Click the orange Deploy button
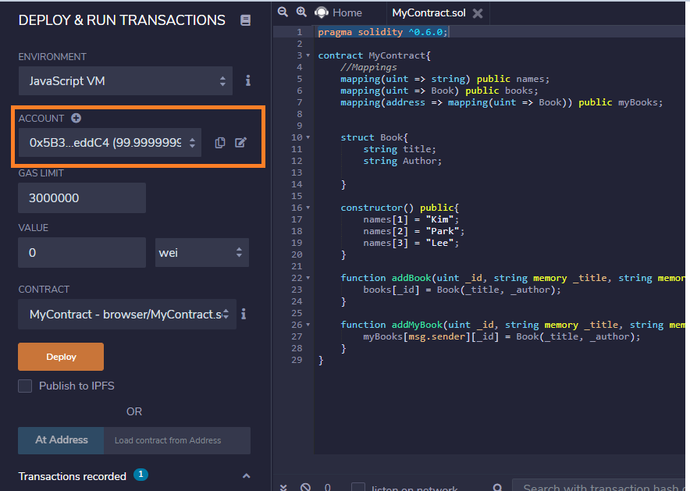The height and width of the screenshot is (491, 690). [x=61, y=357]
